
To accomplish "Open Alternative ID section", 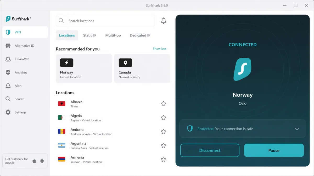I will [x=25, y=46].
